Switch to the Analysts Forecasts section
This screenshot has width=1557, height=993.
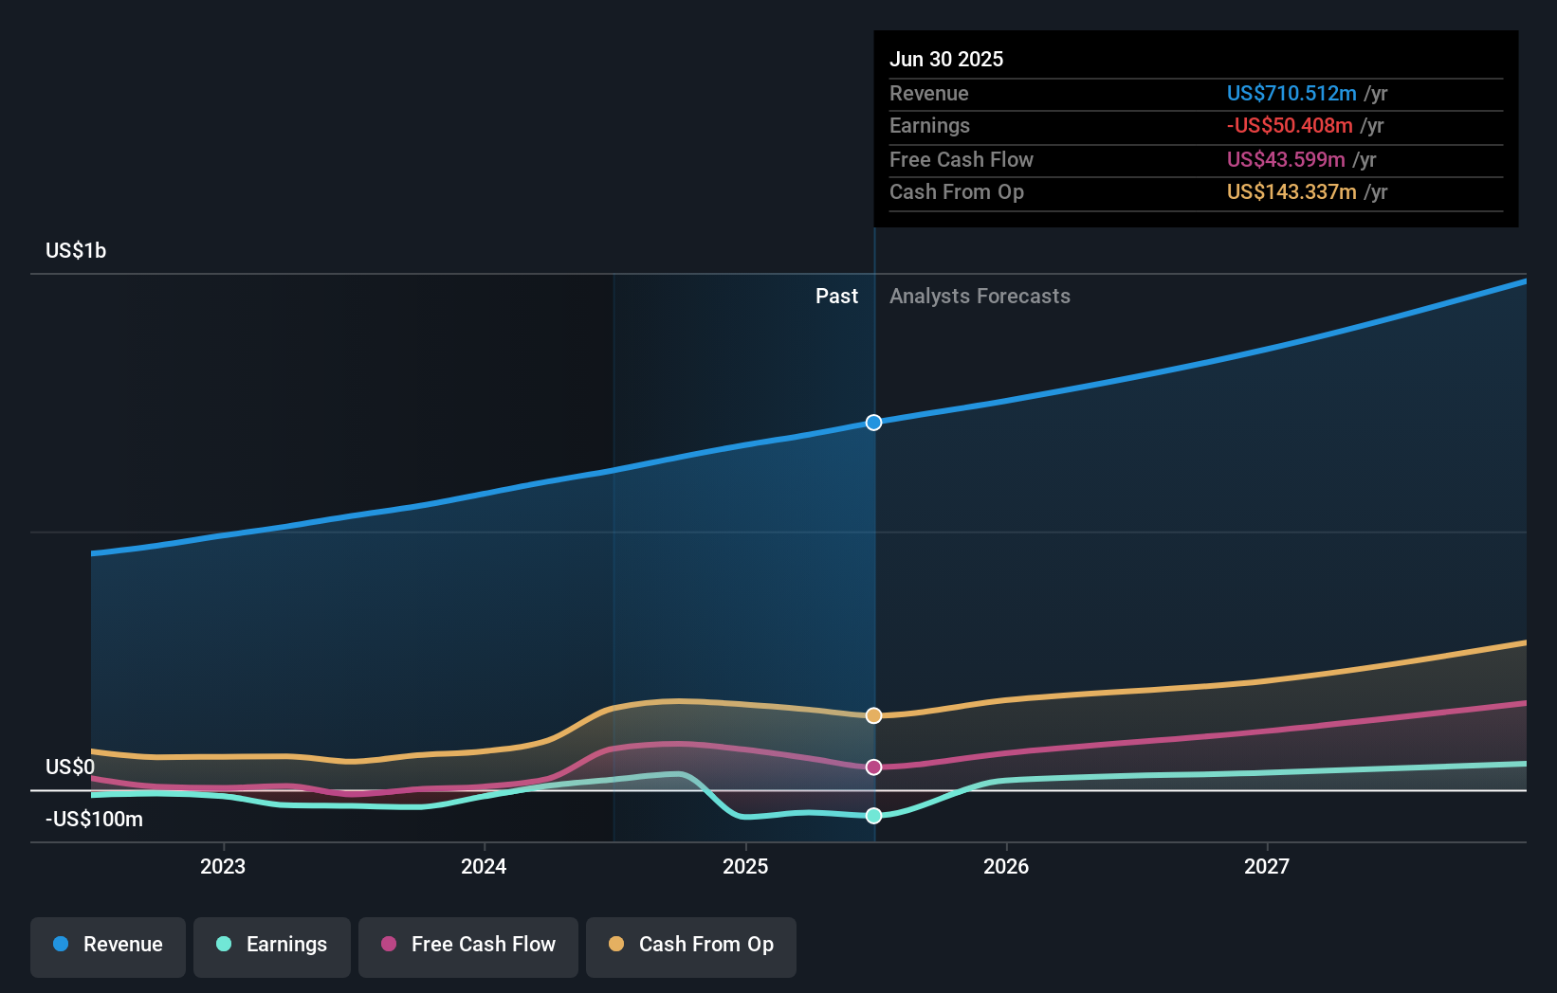click(x=980, y=296)
